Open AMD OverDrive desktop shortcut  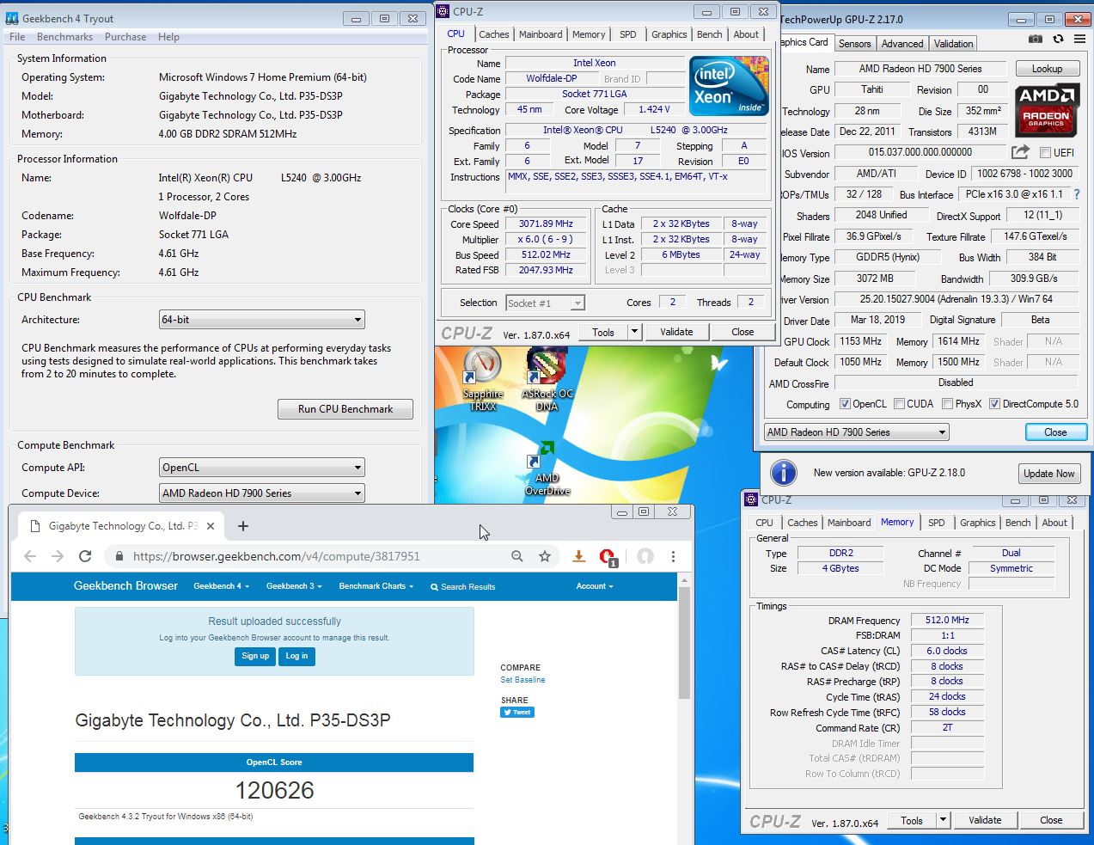click(547, 468)
